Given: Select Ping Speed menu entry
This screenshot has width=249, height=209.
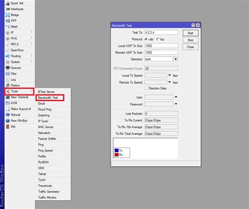Looking at the screenshot, I should click(45, 151).
